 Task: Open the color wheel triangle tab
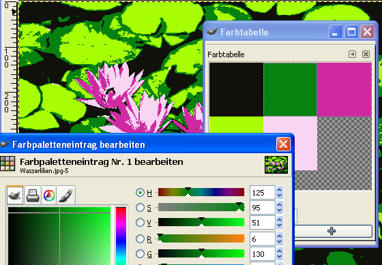(49, 195)
